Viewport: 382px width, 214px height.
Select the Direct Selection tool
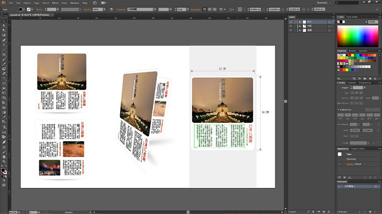click(4, 26)
